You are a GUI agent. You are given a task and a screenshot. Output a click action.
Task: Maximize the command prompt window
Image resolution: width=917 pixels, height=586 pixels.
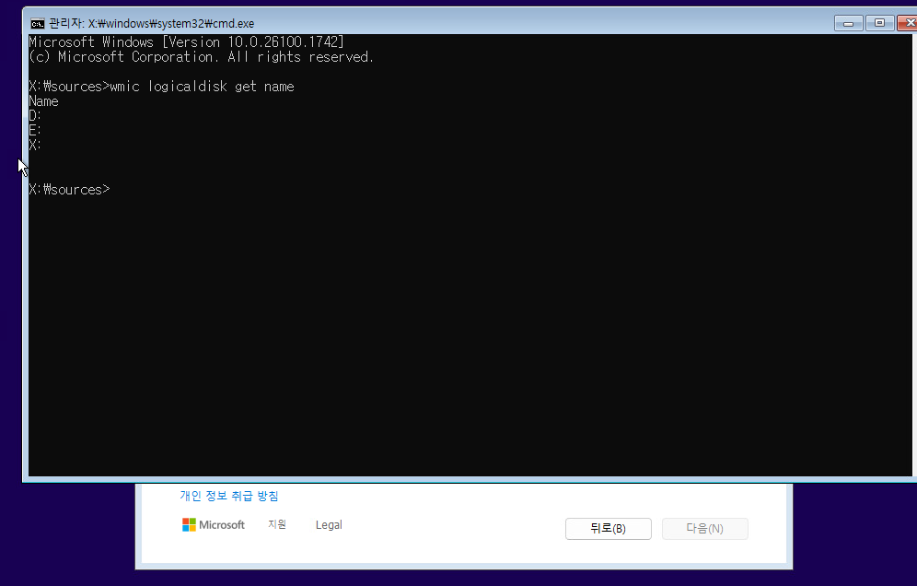tap(879, 23)
